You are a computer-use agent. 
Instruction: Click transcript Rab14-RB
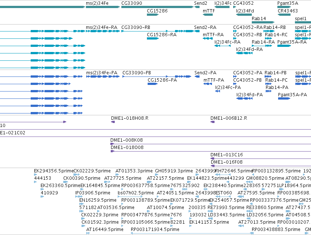pyautogui.click(x=274, y=27)
